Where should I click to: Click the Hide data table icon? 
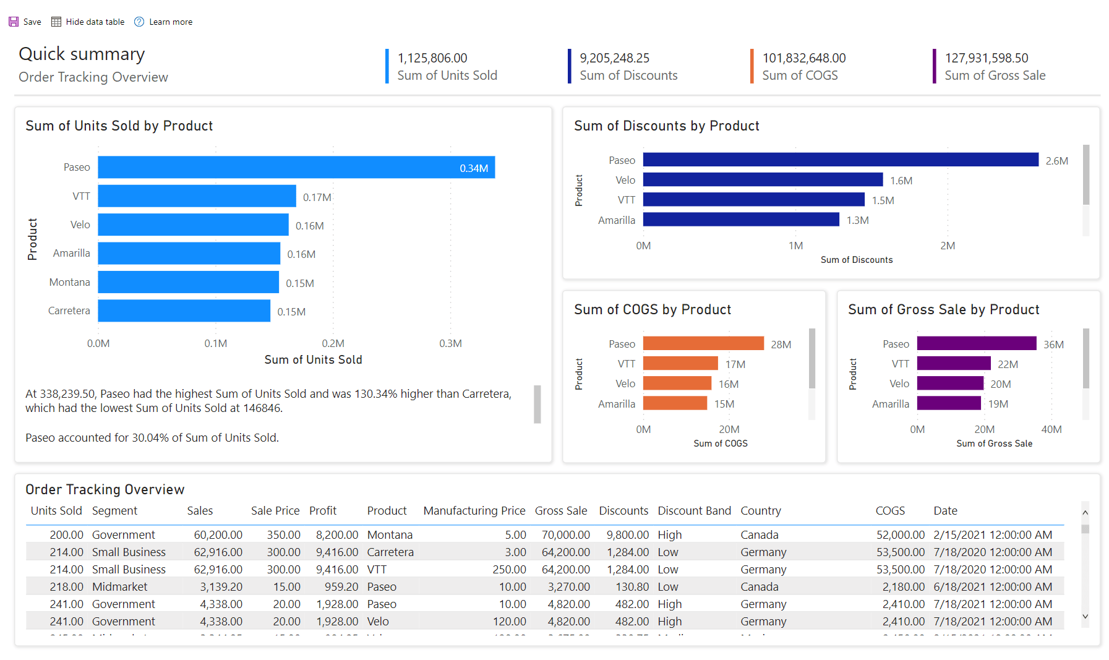(x=56, y=21)
